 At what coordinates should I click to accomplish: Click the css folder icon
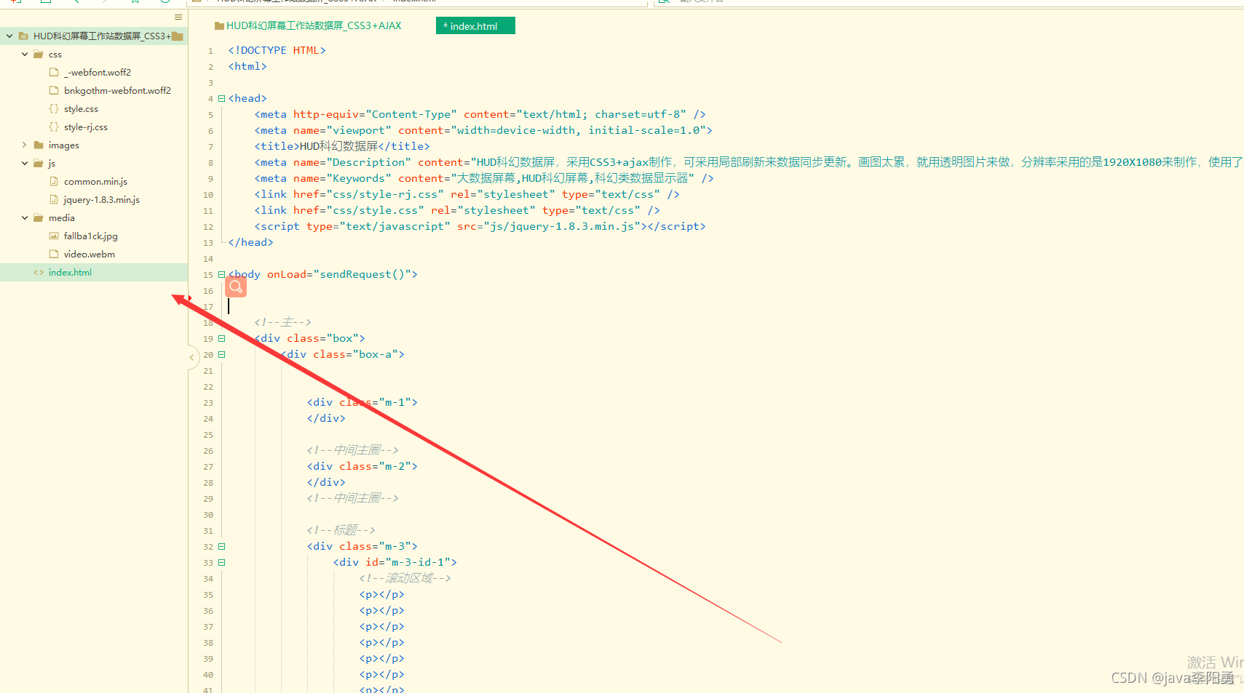(39, 54)
